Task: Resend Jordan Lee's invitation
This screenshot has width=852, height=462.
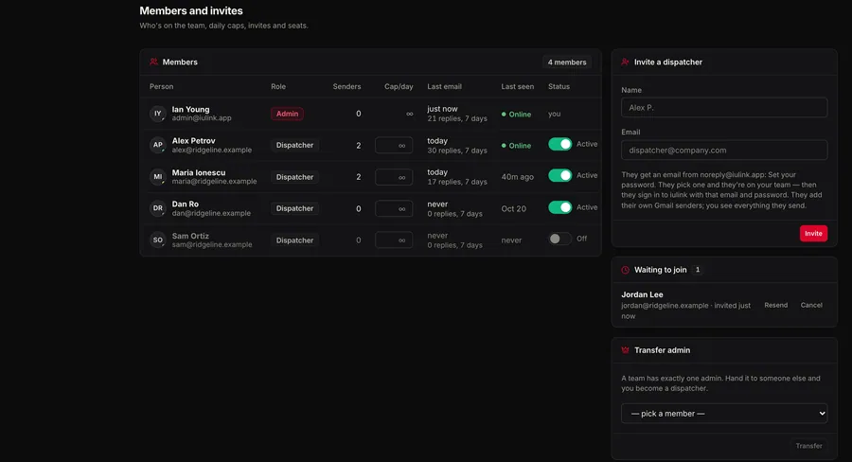Action: (776, 305)
